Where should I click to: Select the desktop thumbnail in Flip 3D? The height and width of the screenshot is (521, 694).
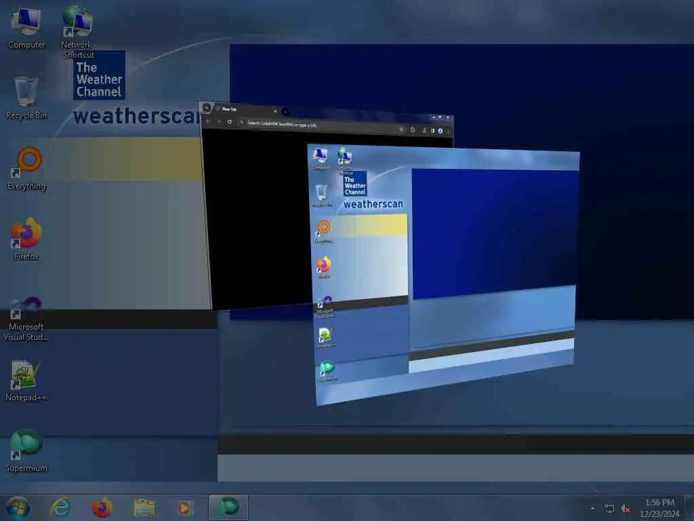[x=445, y=274]
